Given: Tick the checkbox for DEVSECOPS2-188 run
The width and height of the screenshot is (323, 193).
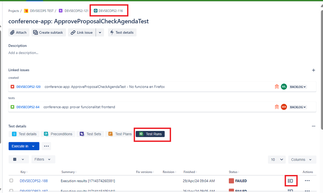Looking at the screenshot, I should click(x=11, y=181).
